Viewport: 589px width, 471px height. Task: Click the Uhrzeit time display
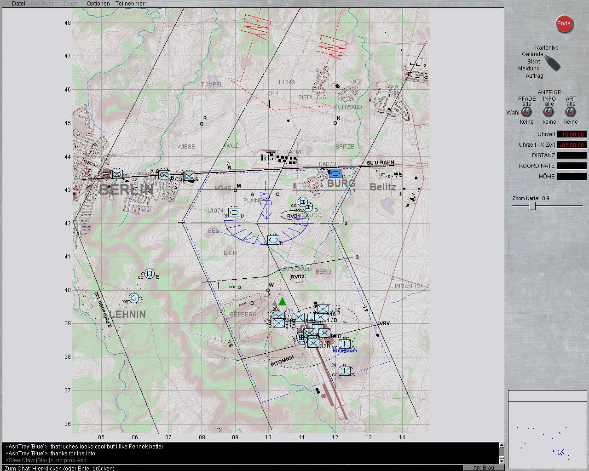572,134
